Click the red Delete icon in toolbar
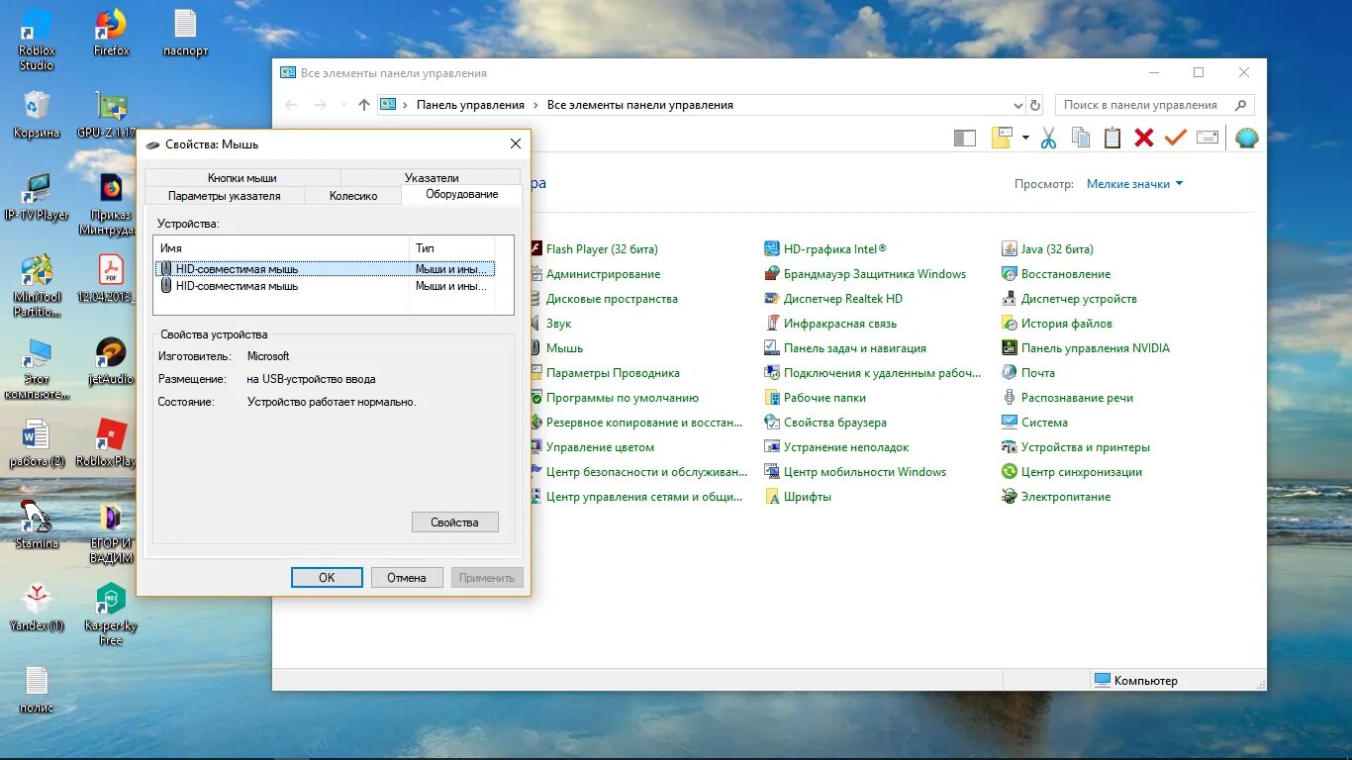This screenshot has width=1352, height=760. (1144, 137)
